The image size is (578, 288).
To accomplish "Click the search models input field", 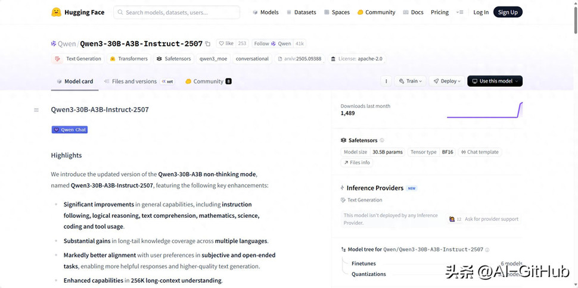I will (176, 12).
